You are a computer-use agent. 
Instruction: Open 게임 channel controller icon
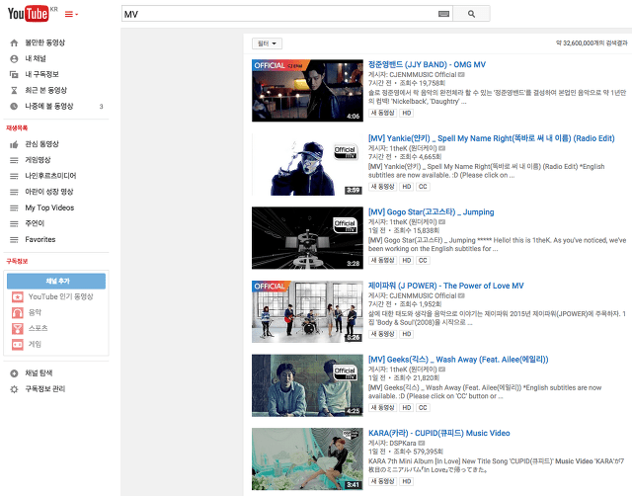click(18, 345)
